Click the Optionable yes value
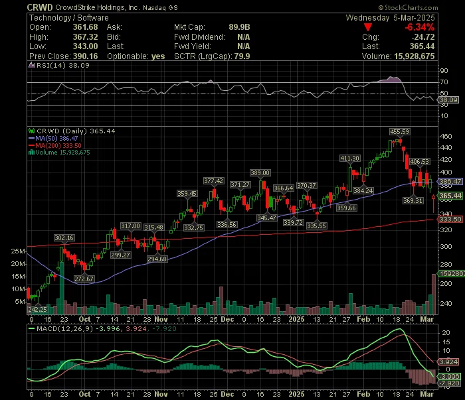This screenshot has height=400, width=465. (x=158, y=56)
